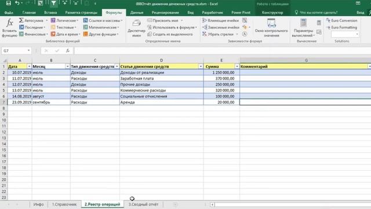Open Параметры вычислений calculation options

tap(303, 28)
